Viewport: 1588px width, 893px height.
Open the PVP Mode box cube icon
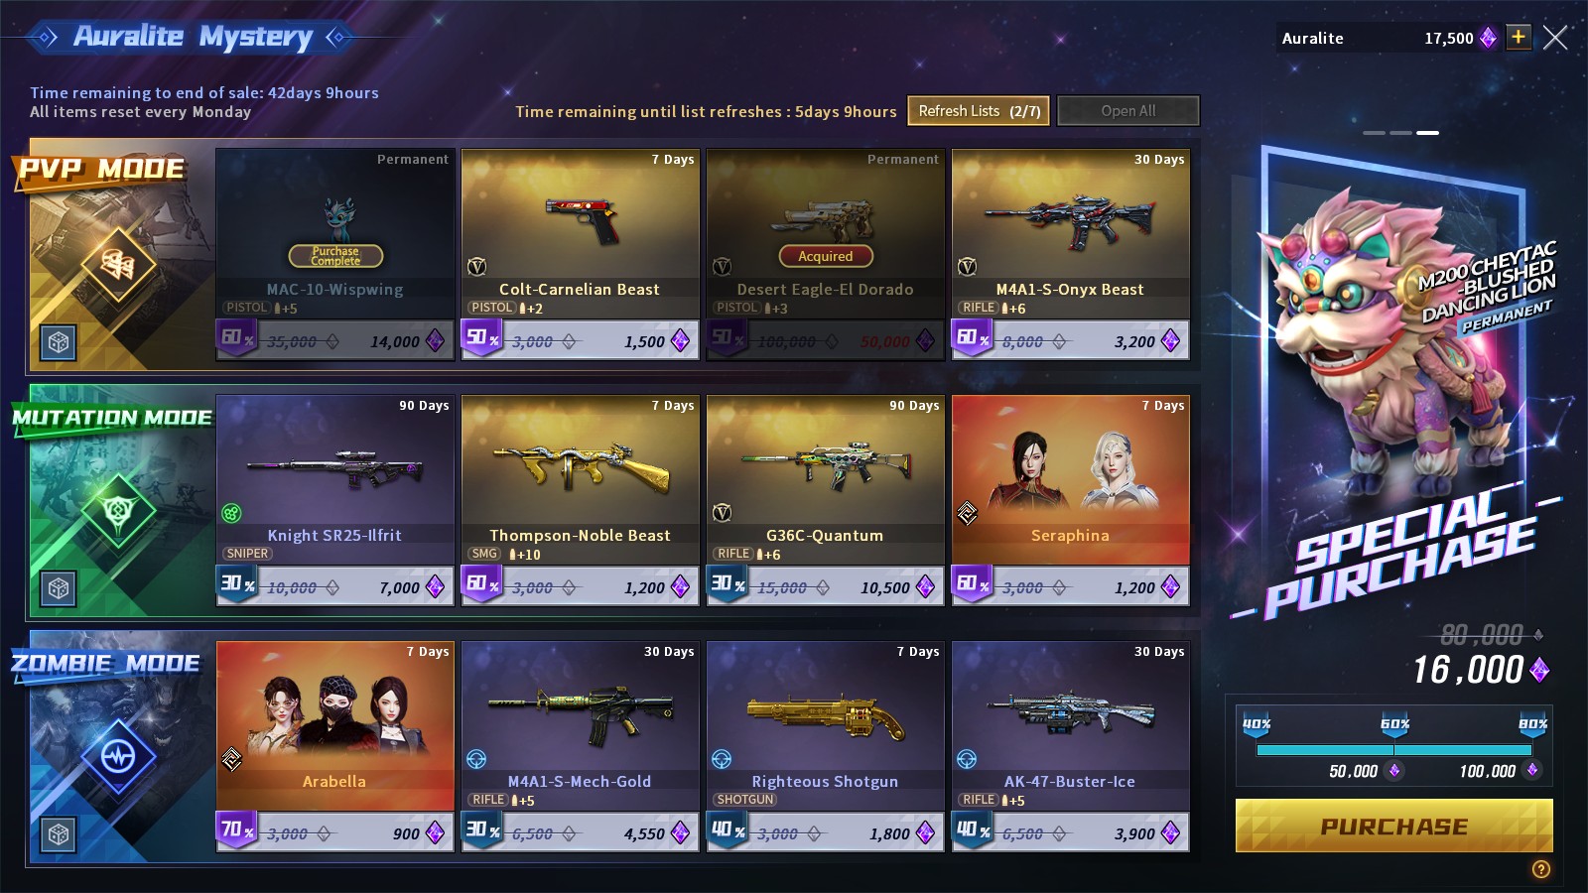(x=59, y=342)
